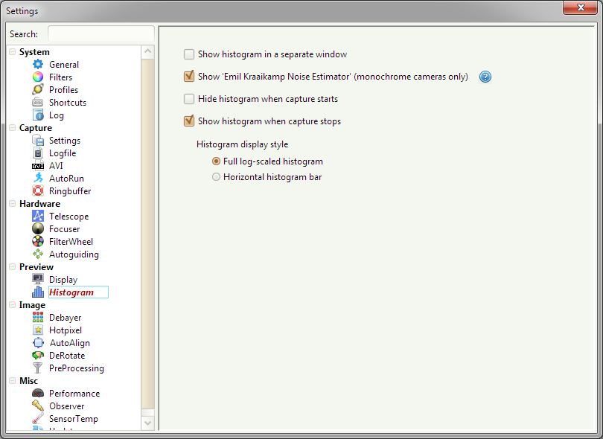This screenshot has height=439, width=603.
Task: Click the Display monitor icon
Action: click(x=38, y=280)
